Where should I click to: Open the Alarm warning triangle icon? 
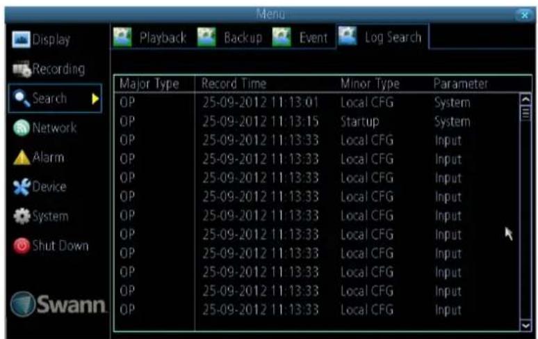[x=22, y=157]
